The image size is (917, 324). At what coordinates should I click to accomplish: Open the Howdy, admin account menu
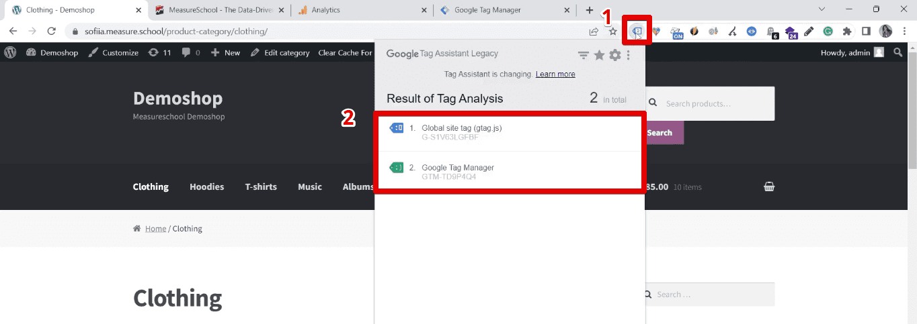(x=852, y=52)
